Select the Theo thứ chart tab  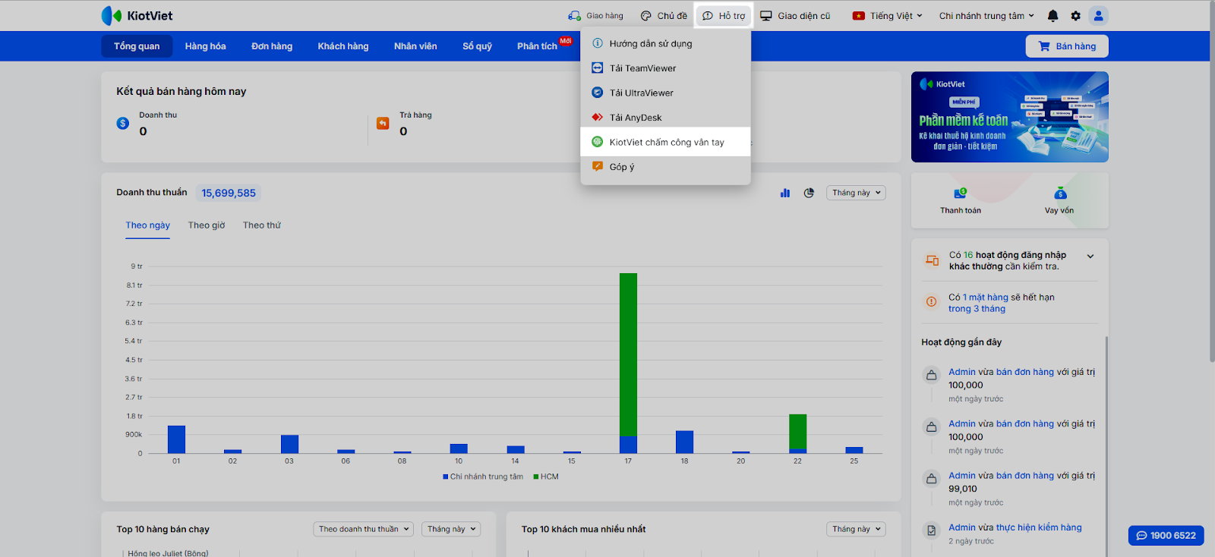pos(262,225)
